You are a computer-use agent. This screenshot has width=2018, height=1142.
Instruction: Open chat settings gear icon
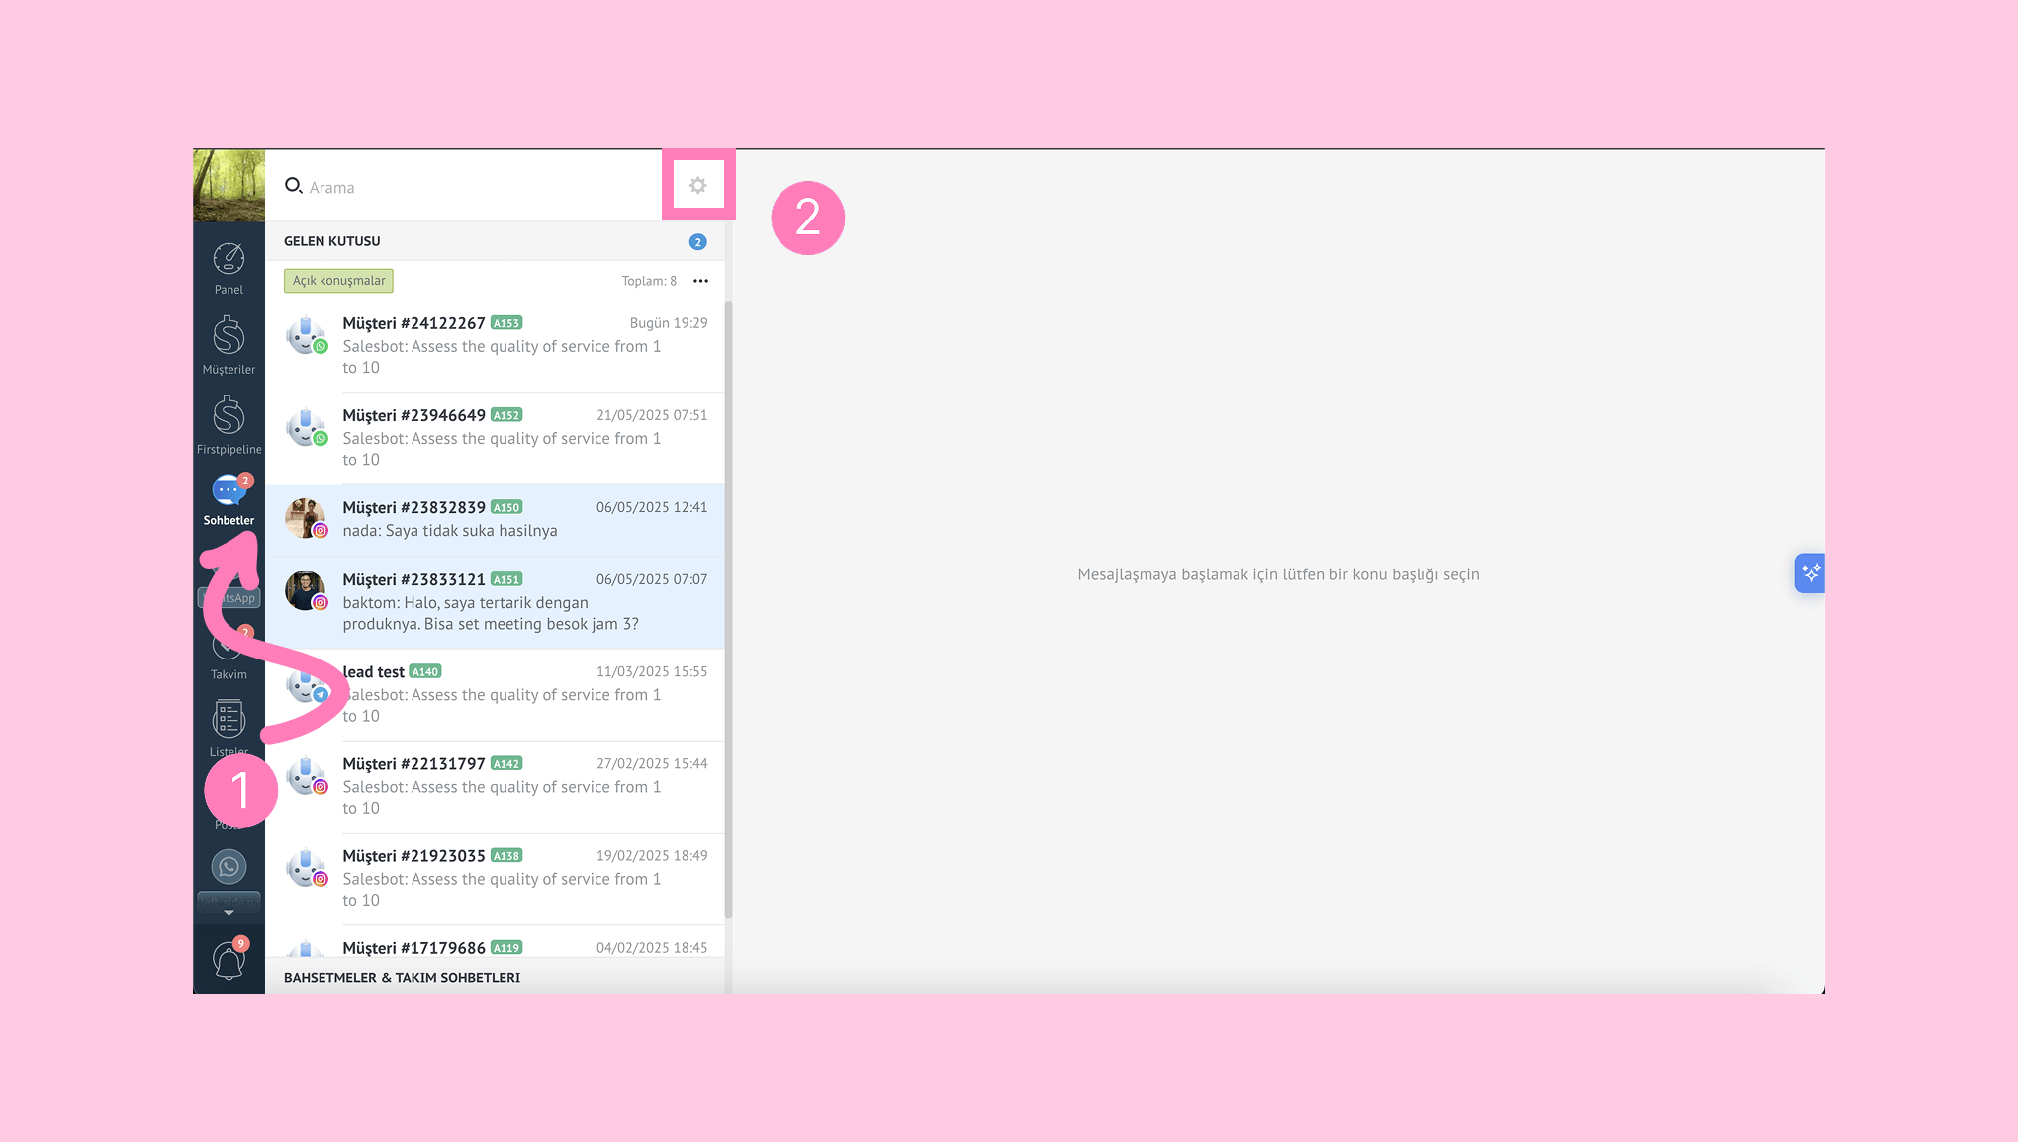pyautogui.click(x=698, y=186)
